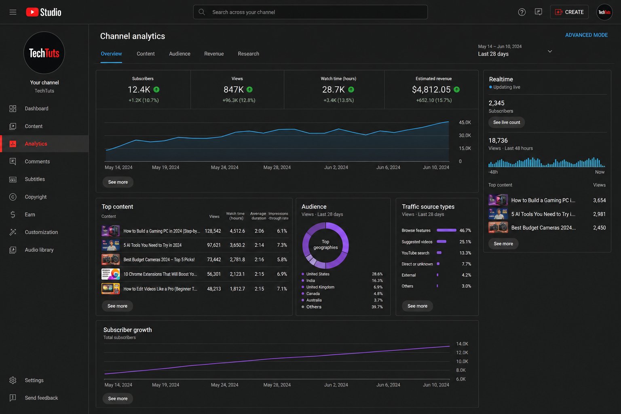The height and width of the screenshot is (414, 621).
Task: Click the search magnifier icon
Action: 202,12
